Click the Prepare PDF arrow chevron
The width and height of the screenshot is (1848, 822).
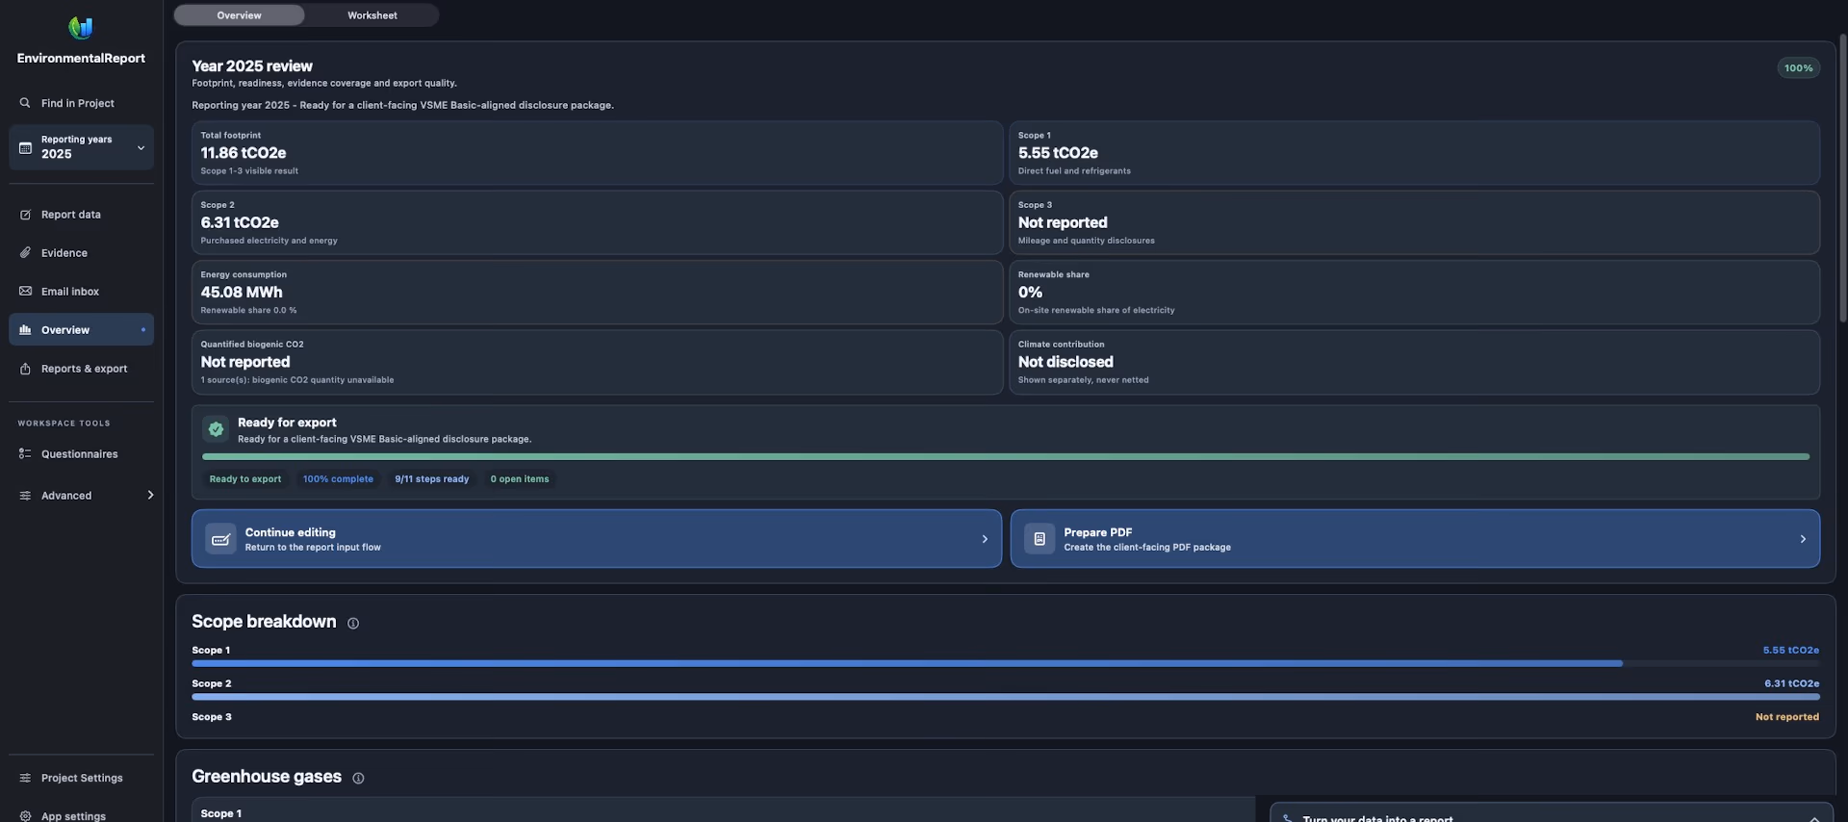click(x=1803, y=539)
